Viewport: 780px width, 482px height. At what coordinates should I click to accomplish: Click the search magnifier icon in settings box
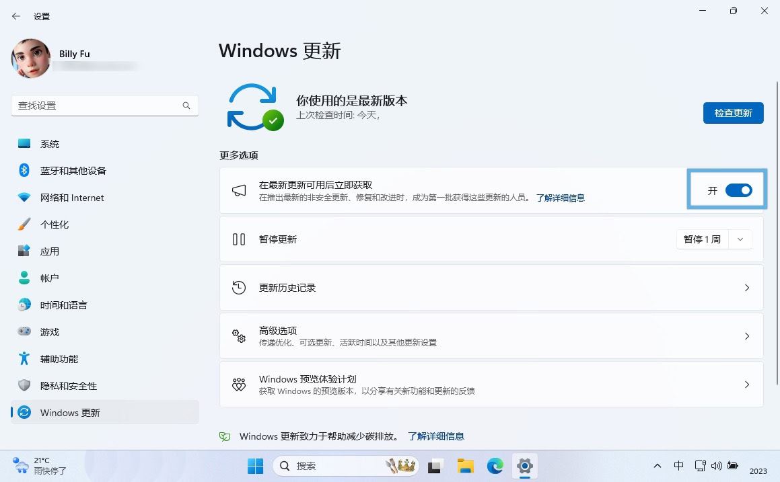click(x=186, y=106)
